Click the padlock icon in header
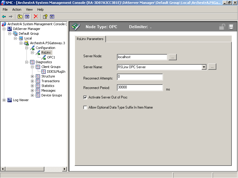 tap(222, 27)
